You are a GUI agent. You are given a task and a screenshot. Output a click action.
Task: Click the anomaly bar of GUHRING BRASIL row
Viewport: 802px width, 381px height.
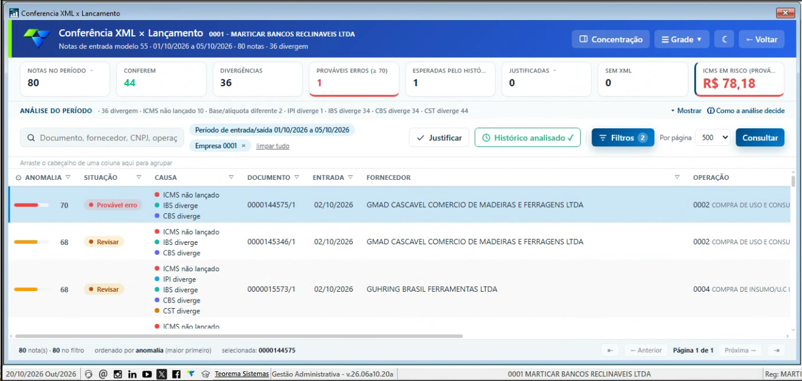[31, 289]
